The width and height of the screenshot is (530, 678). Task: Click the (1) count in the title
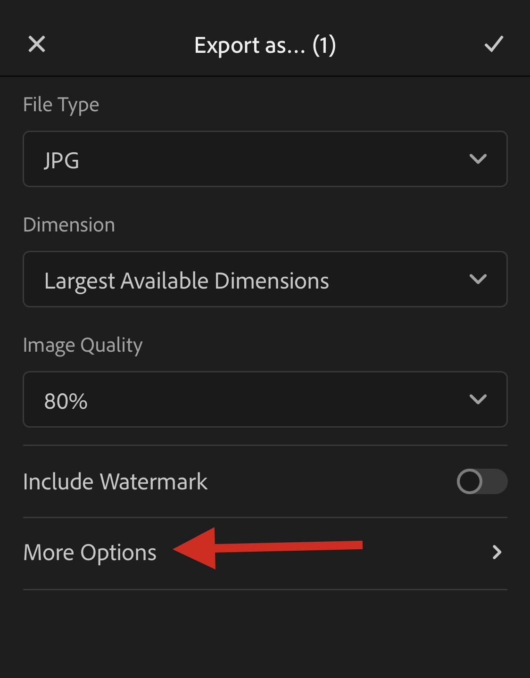324,45
